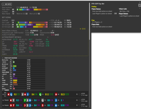Replay the KT trash hand

79,100
